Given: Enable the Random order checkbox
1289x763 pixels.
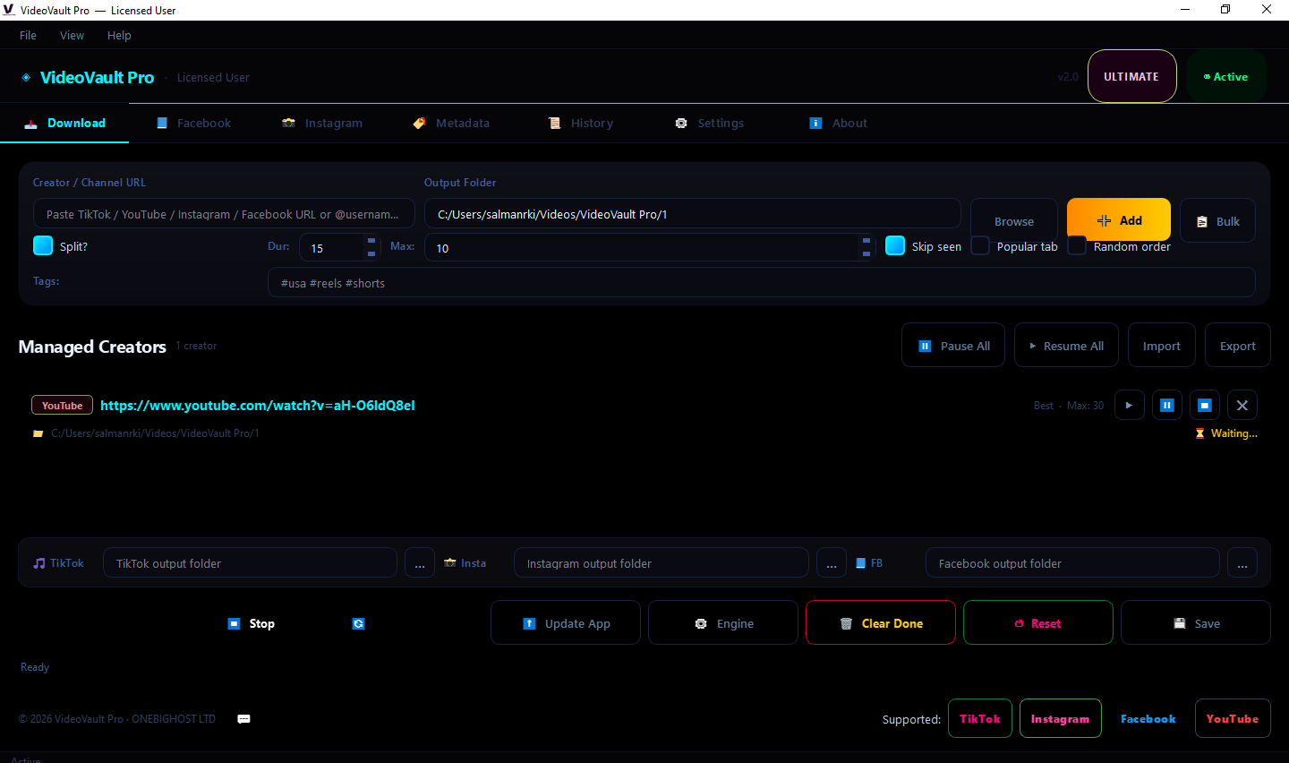Looking at the screenshot, I should point(1077,245).
